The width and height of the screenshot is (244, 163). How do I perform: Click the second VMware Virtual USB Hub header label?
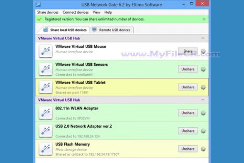pyautogui.click(x=59, y=100)
